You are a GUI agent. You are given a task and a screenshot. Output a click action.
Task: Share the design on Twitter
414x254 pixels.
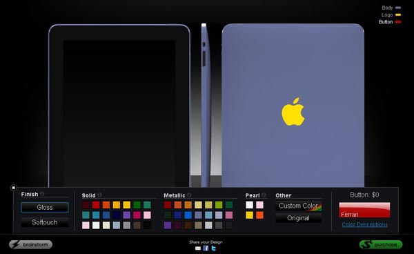click(x=214, y=248)
